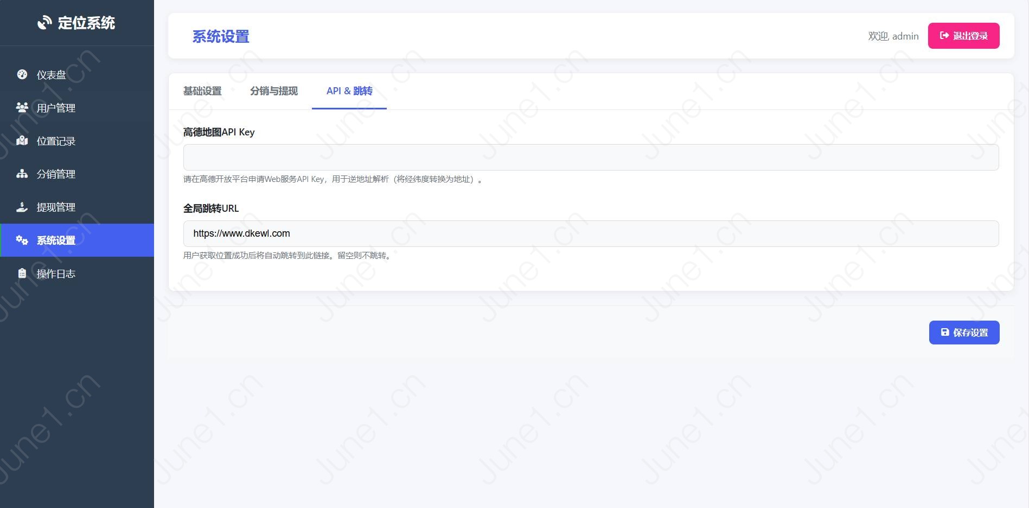This screenshot has width=1029, height=508.
Task: Click the 系统设置 page heading
Action: (x=221, y=36)
